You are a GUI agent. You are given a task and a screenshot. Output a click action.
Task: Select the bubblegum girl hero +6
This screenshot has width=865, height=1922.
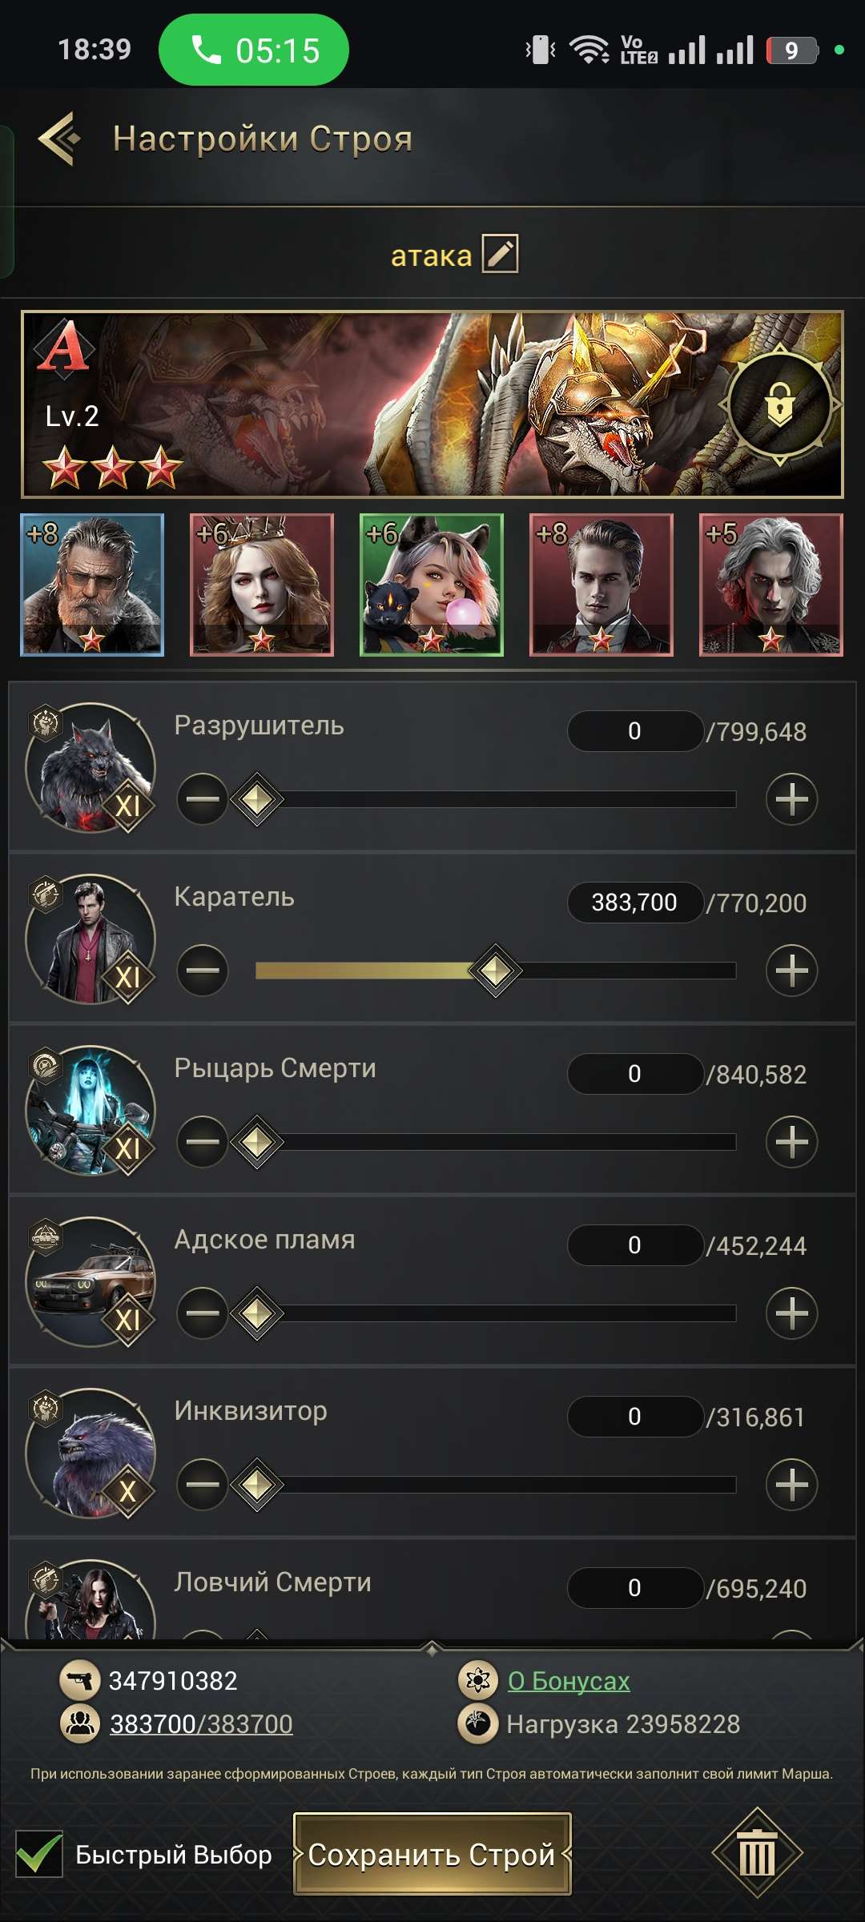(432, 585)
